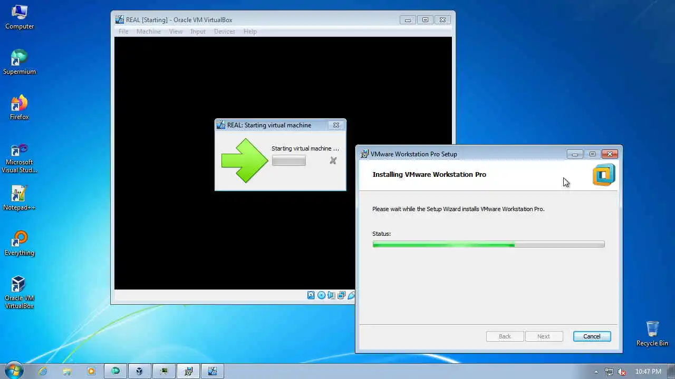This screenshot has height=379, width=675.
Task: Cancel VM startup with the grey X icon
Action: point(333,161)
